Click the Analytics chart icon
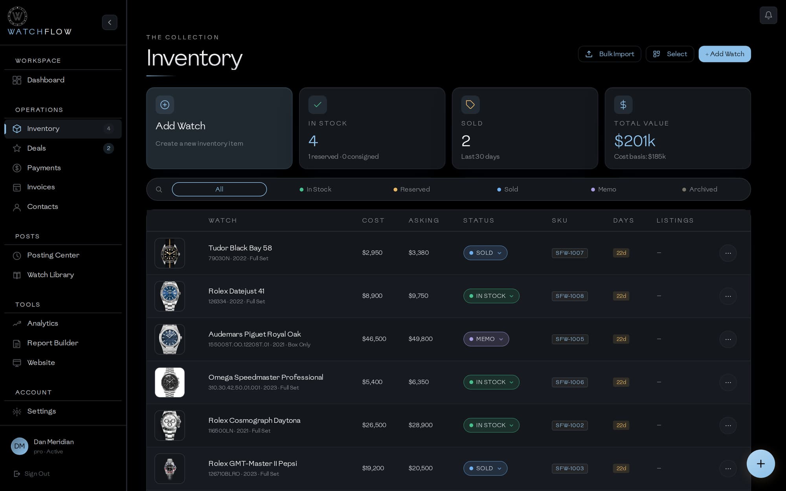This screenshot has width=786, height=491. [17, 324]
